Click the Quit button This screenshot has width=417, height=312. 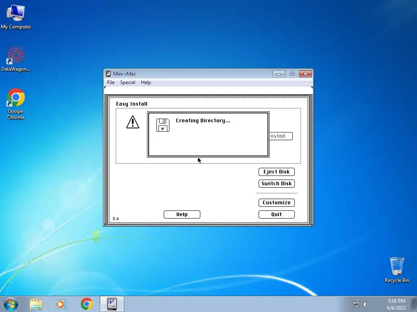[277, 214]
